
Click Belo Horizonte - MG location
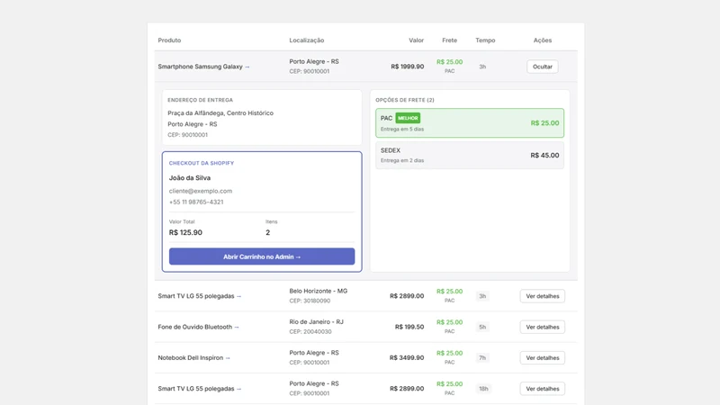click(x=319, y=291)
